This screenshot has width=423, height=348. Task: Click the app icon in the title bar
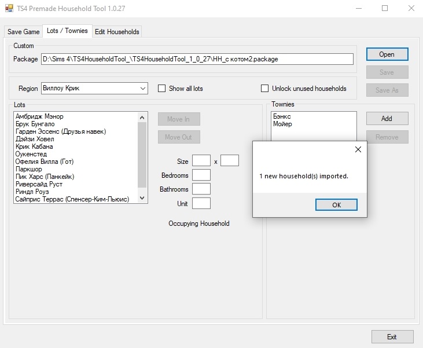(x=9, y=8)
